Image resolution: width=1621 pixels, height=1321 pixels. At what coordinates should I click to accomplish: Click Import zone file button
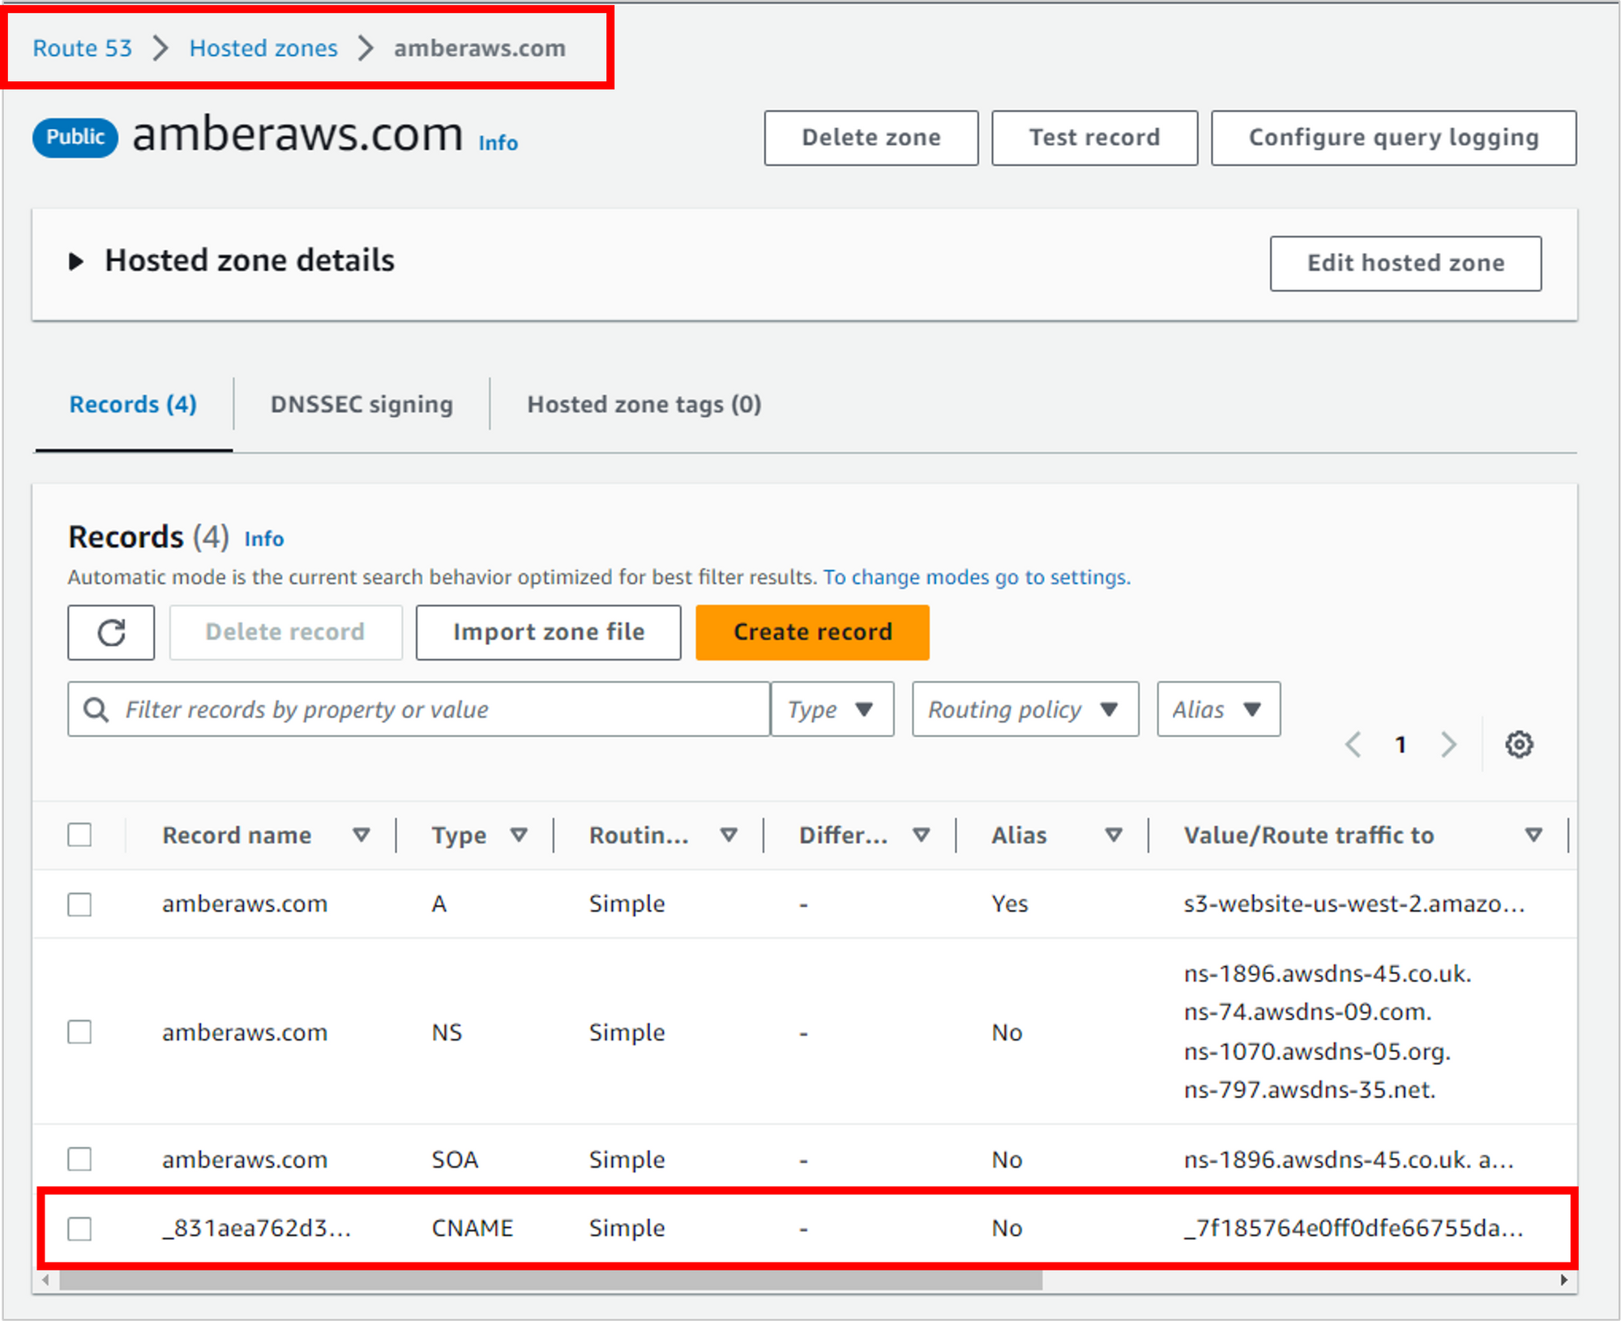tap(549, 632)
